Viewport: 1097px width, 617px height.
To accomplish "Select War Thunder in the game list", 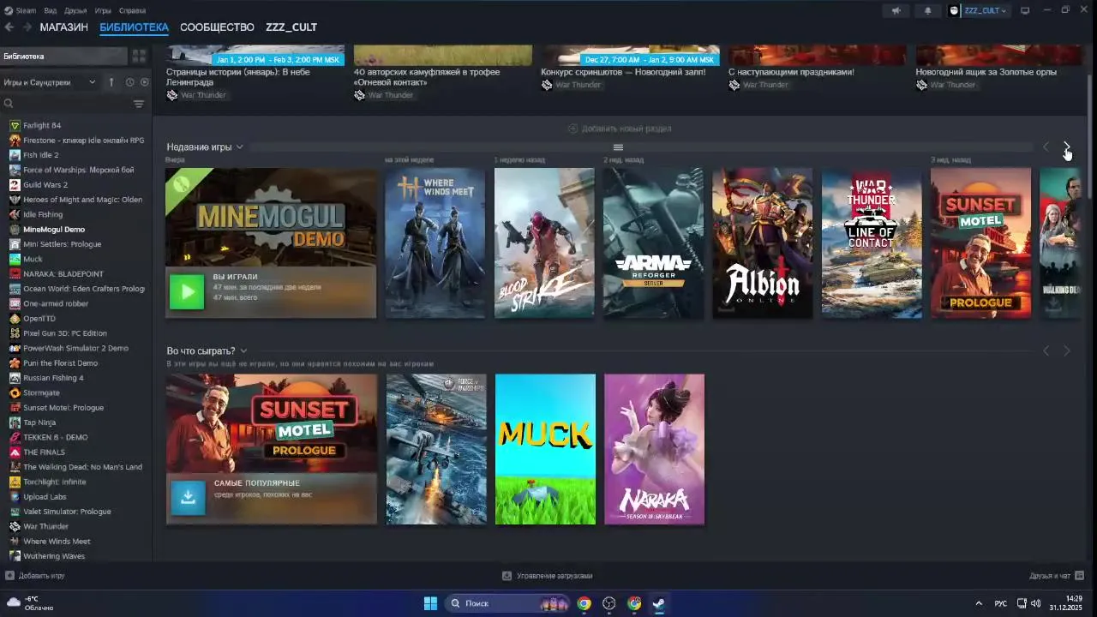I will coord(45,526).
